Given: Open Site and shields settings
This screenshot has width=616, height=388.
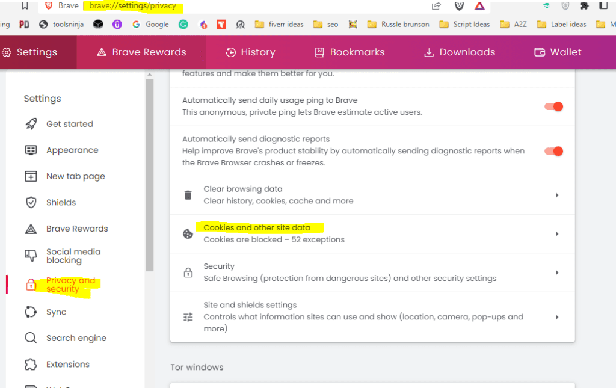Looking at the screenshot, I should point(372,317).
